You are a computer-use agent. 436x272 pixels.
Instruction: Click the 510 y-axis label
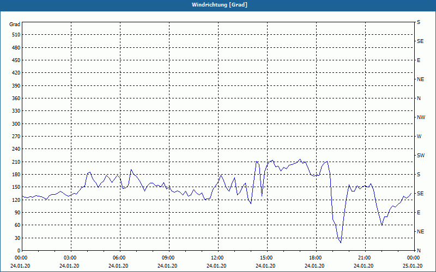[x=16, y=35]
